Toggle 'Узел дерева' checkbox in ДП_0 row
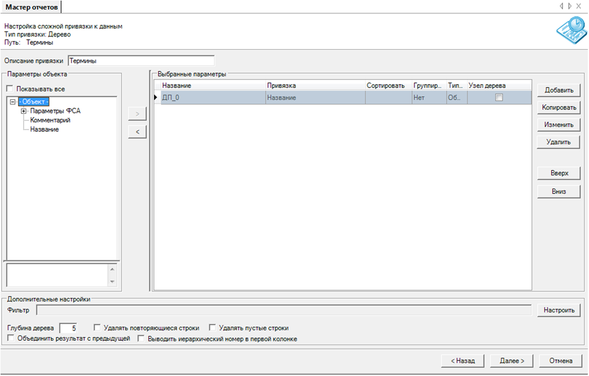The image size is (589, 376). 499,98
